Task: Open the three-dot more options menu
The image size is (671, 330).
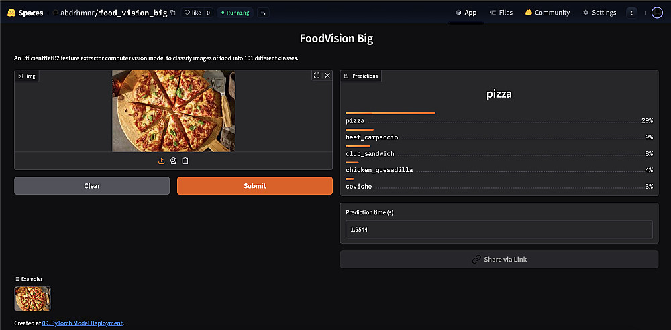Action: [631, 13]
